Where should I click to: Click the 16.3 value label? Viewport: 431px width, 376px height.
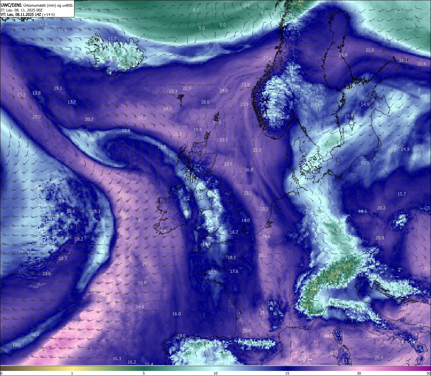[x=117, y=359]
